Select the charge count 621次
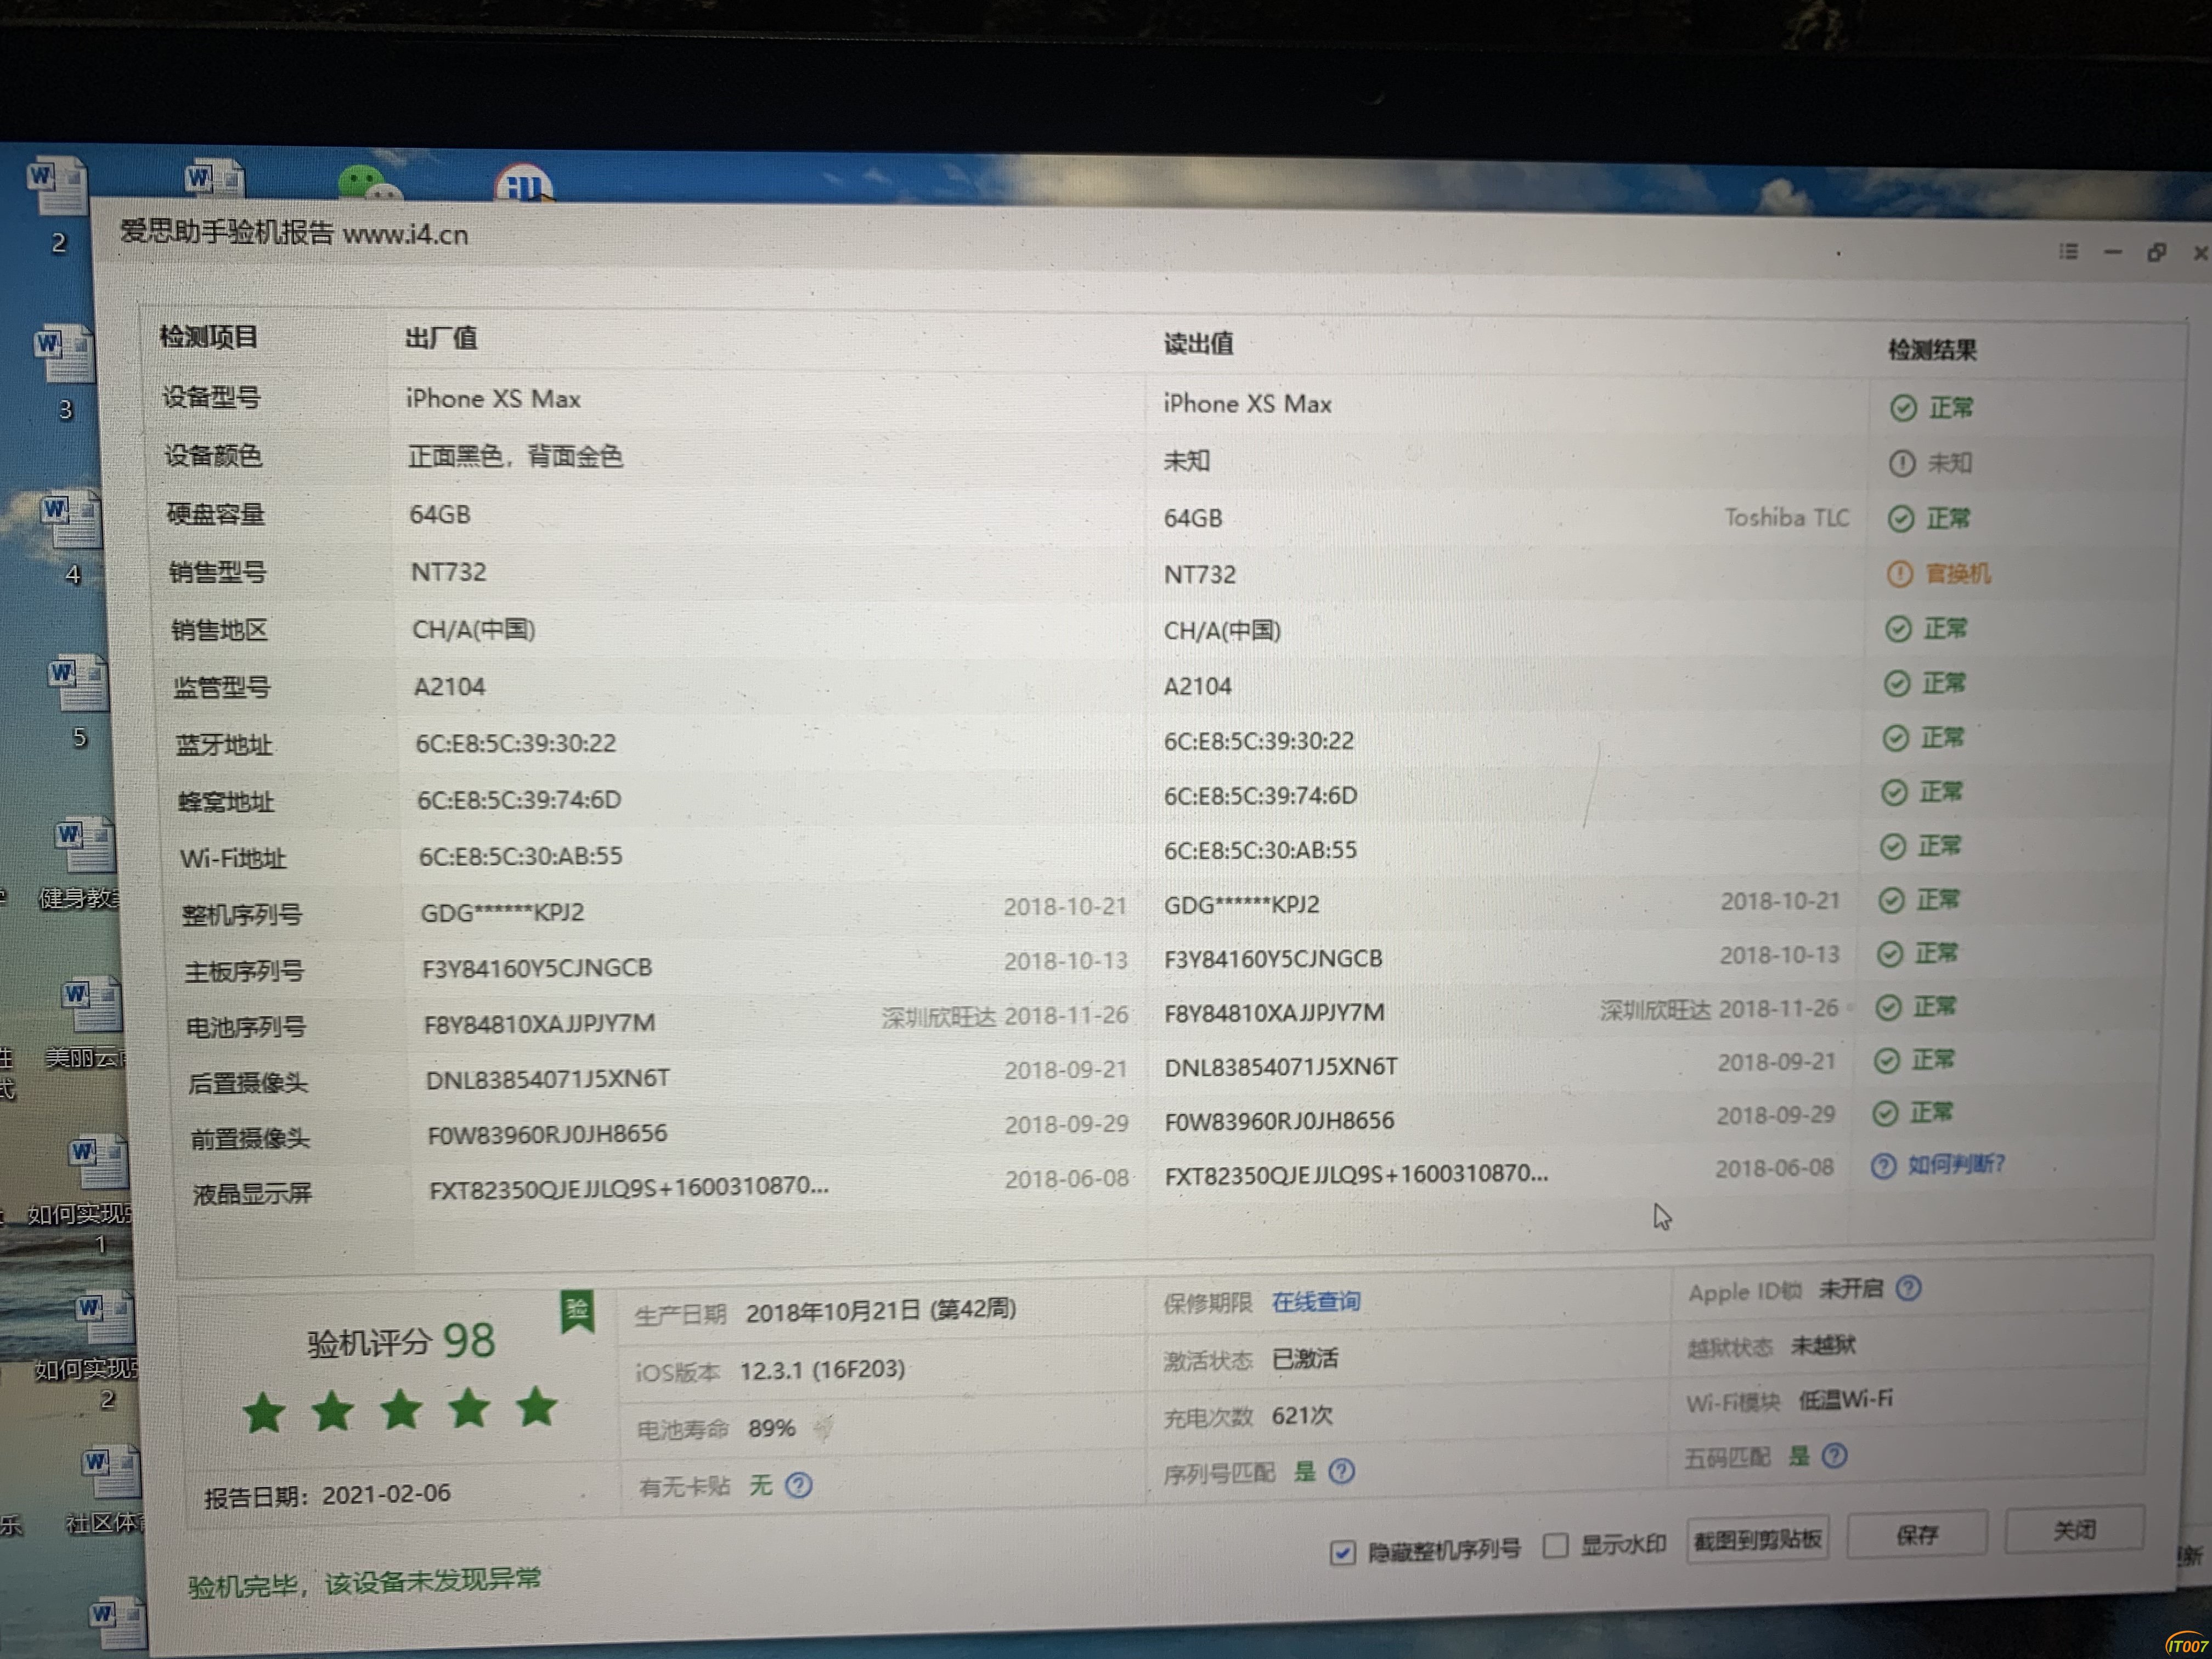Screen dimensions: 2212x1659 pyautogui.click(x=1302, y=1416)
